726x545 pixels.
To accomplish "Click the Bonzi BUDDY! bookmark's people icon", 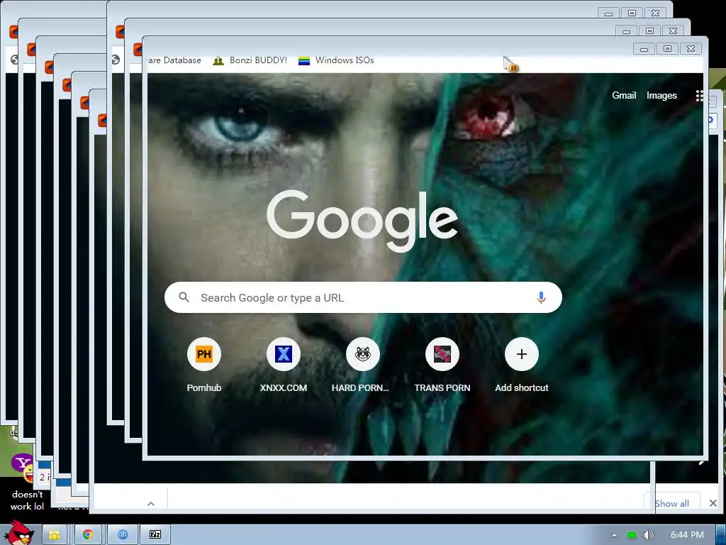I will (218, 61).
